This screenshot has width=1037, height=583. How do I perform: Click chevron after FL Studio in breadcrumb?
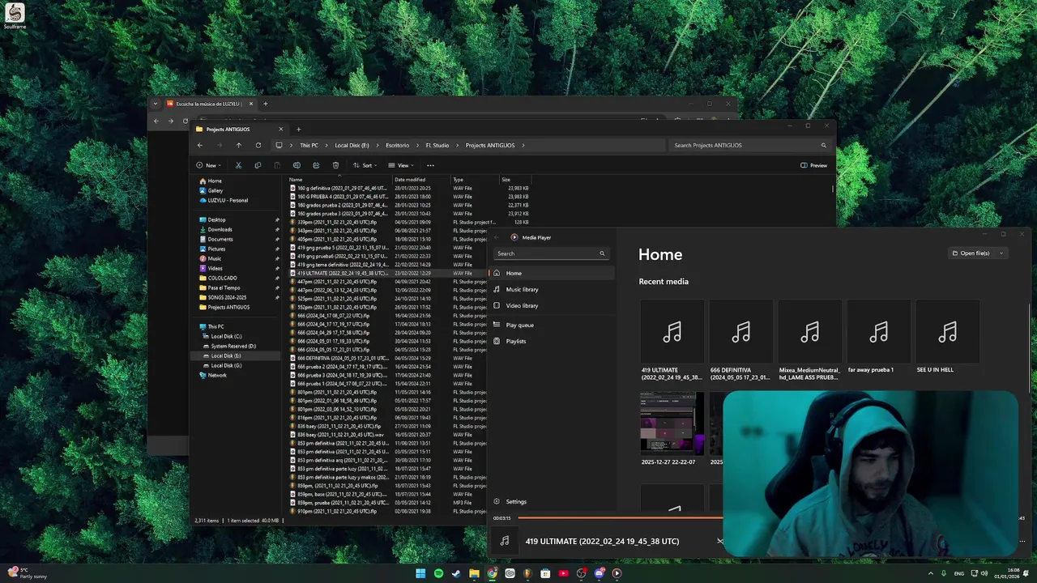[456, 145]
